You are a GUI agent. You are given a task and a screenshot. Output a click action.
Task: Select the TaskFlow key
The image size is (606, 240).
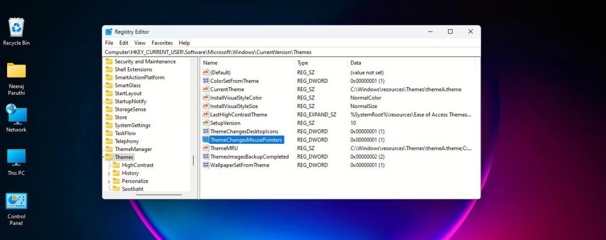tap(125, 133)
